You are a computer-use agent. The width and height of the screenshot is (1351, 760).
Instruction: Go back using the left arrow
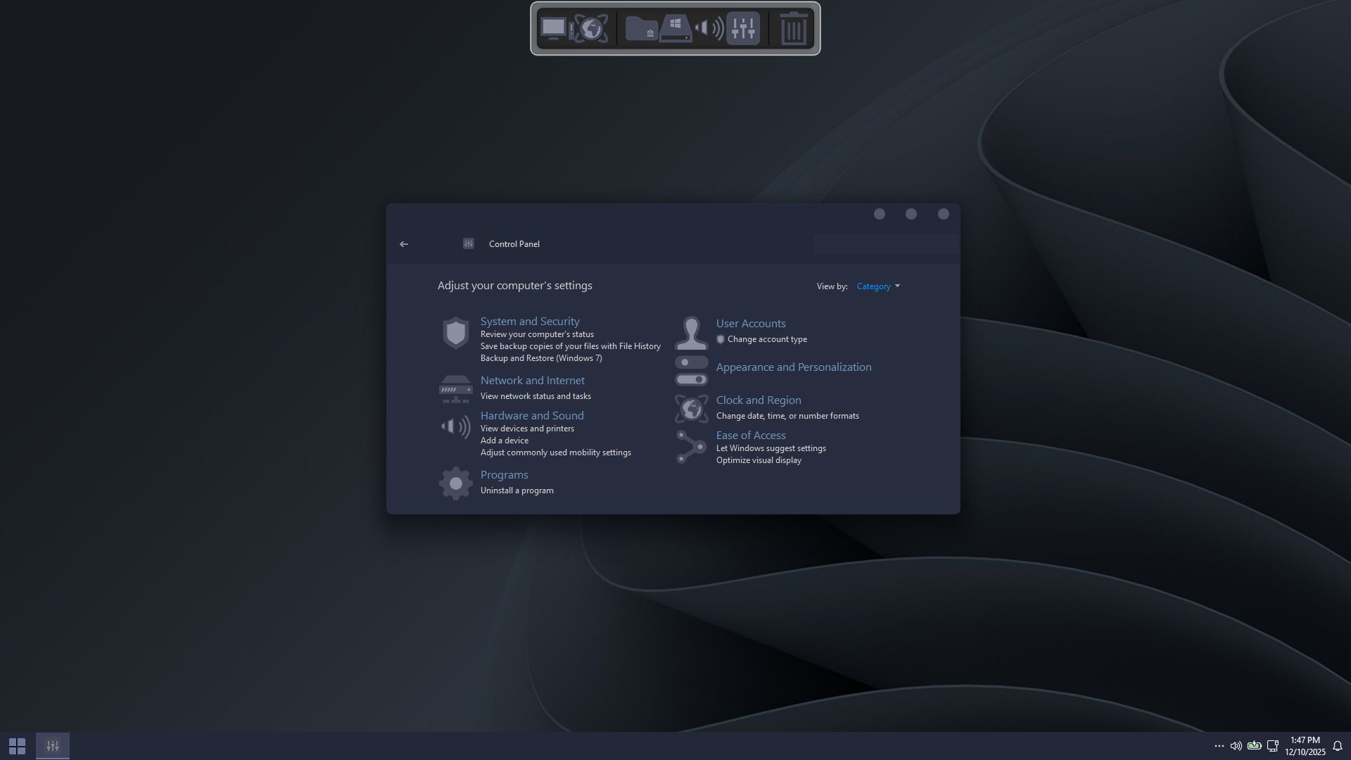(x=404, y=244)
